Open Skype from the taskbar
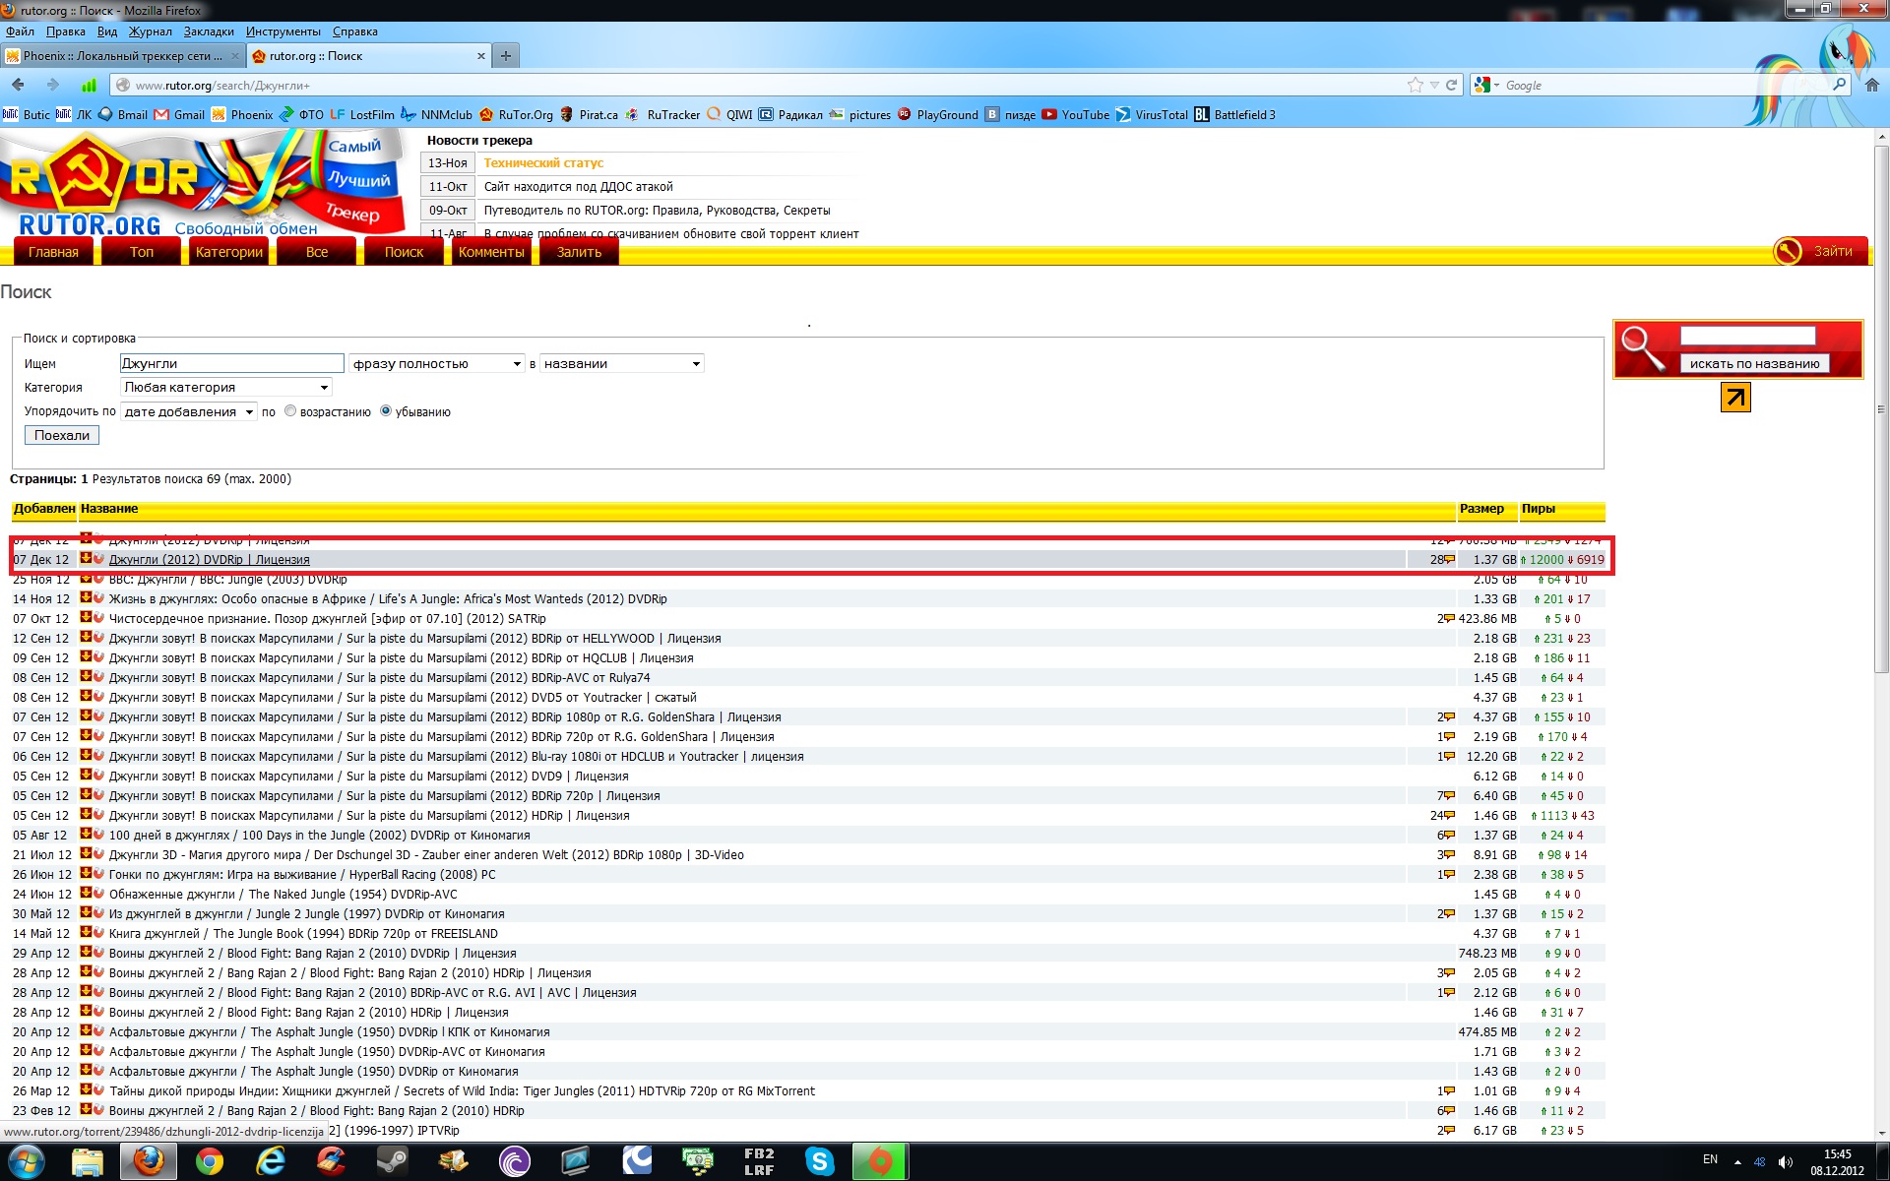 819,1161
